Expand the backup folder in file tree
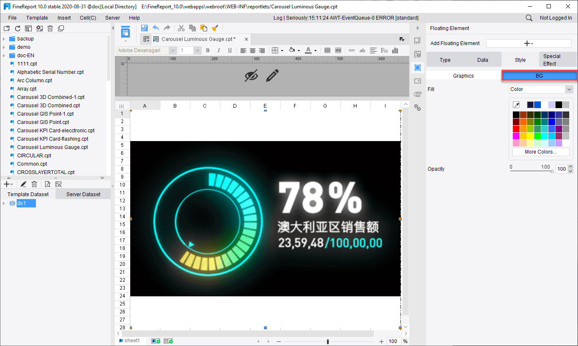This screenshot has height=346, width=578. point(4,39)
